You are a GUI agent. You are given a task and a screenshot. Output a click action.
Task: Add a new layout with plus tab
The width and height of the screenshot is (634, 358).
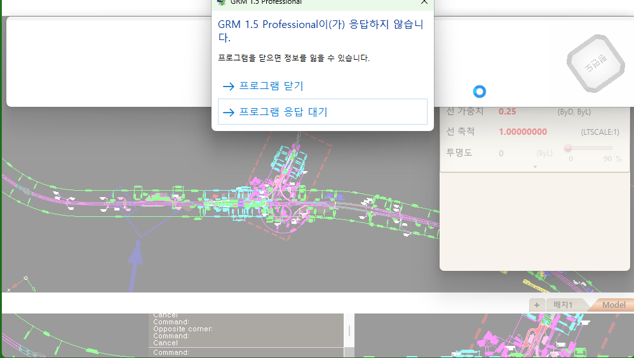[537, 305]
